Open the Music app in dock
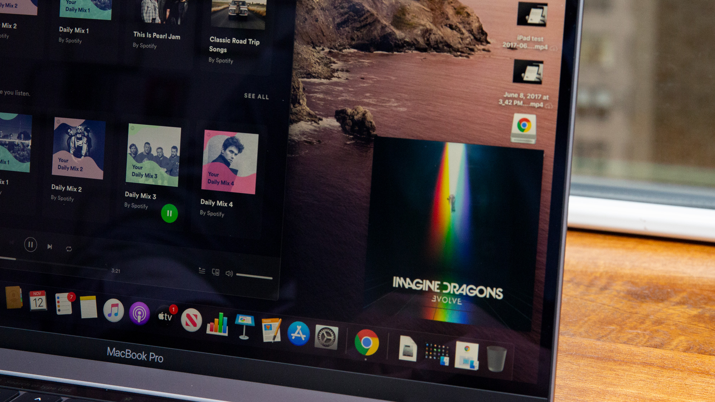Image resolution: width=715 pixels, height=402 pixels. pos(114,310)
